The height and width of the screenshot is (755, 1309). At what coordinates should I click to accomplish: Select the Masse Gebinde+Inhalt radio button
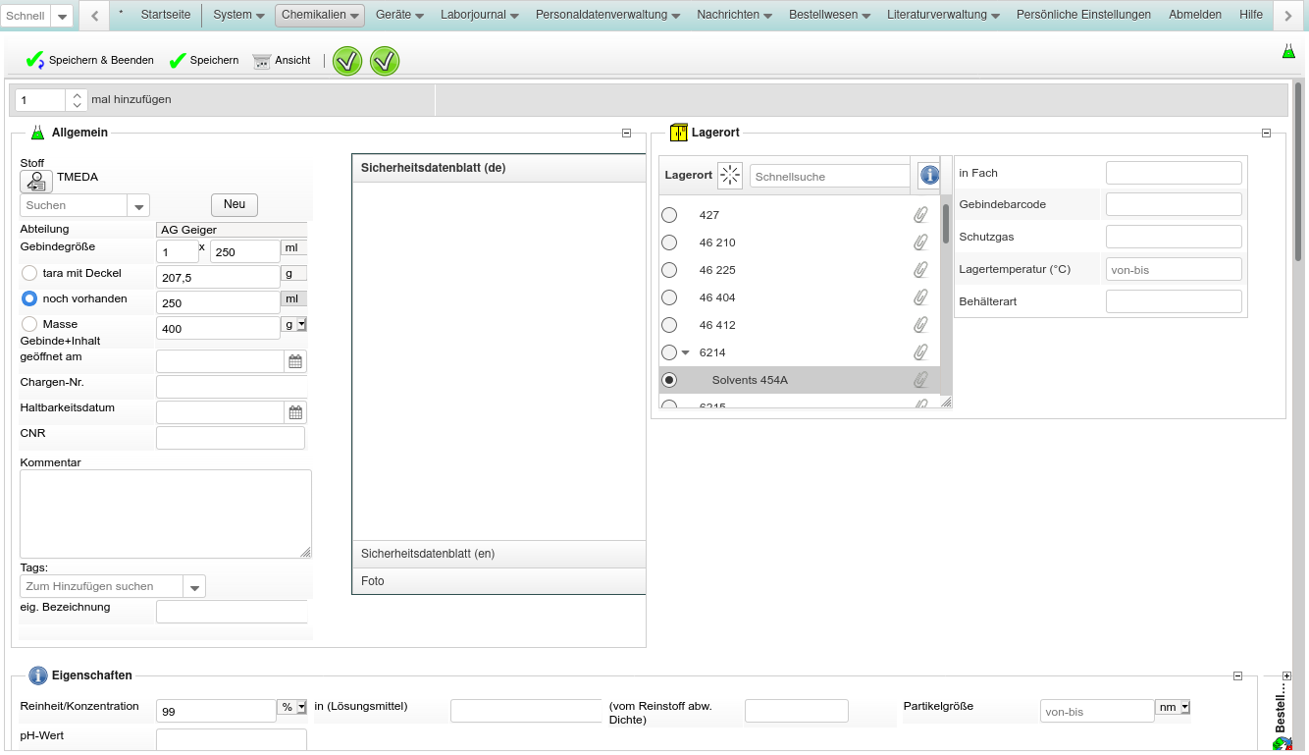pos(29,324)
